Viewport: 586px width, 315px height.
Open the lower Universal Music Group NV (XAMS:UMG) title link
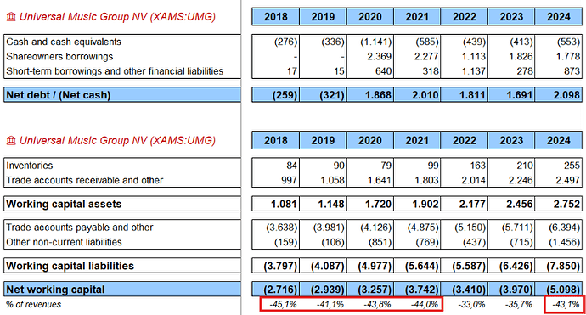117,140
